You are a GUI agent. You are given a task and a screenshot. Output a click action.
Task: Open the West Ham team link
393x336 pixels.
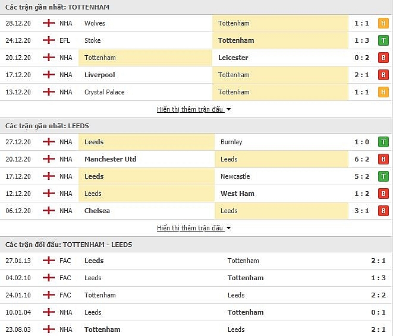tap(237, 194)
